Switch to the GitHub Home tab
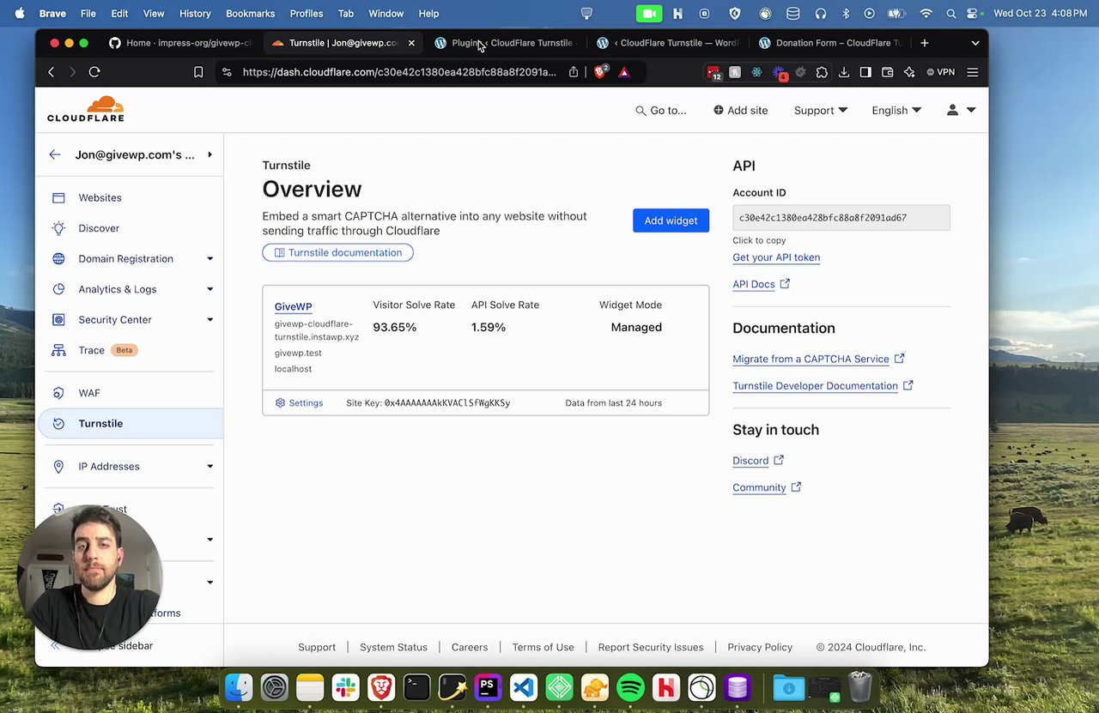Screen dimensions: 1099x713 click(x=180, y=43)
